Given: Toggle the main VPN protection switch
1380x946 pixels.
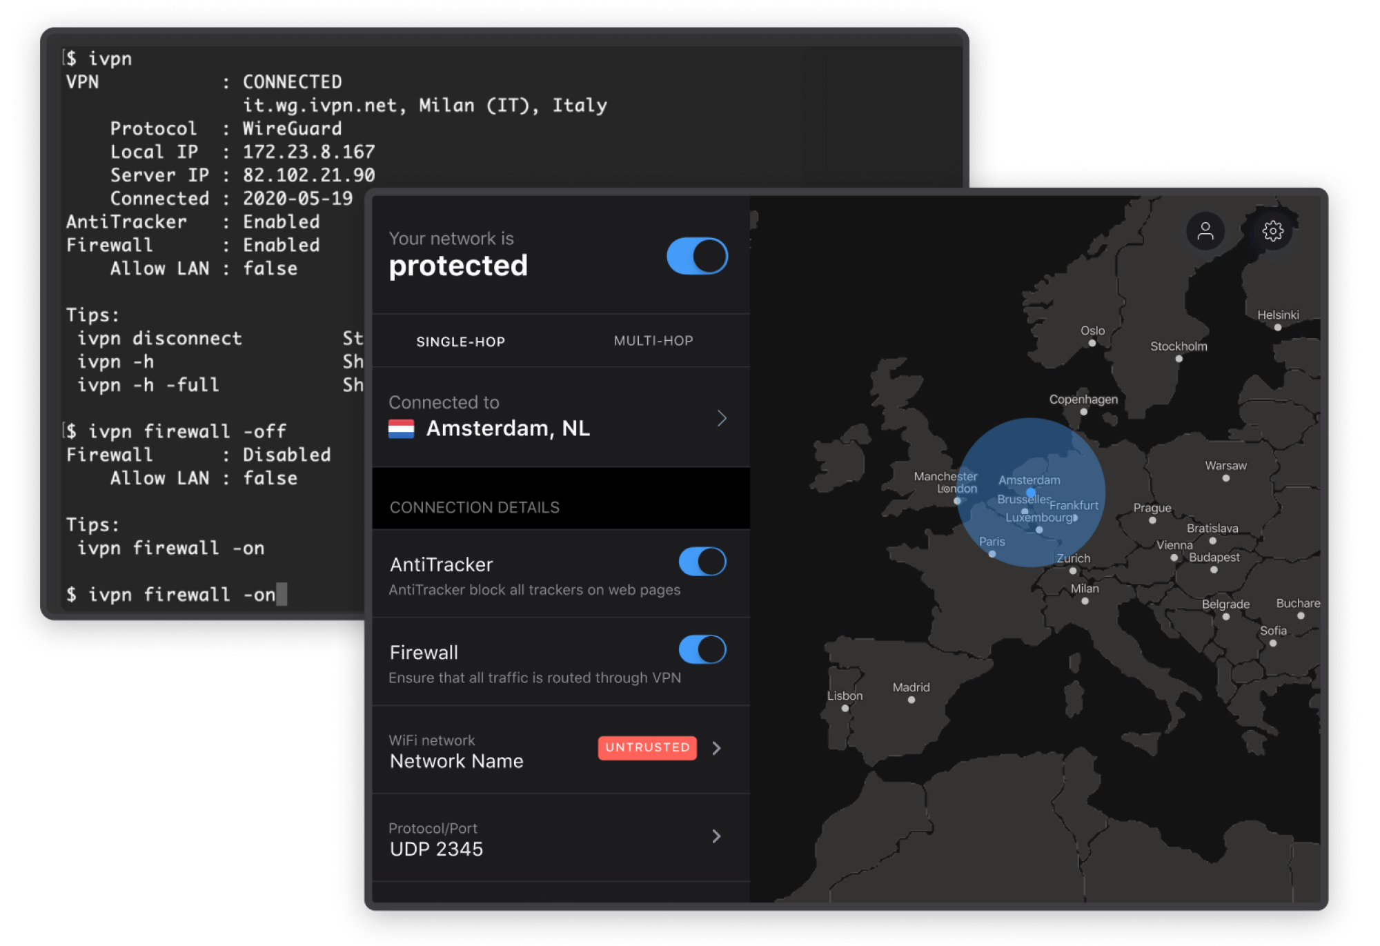Looking at the screenshot, I should [697, 256].
